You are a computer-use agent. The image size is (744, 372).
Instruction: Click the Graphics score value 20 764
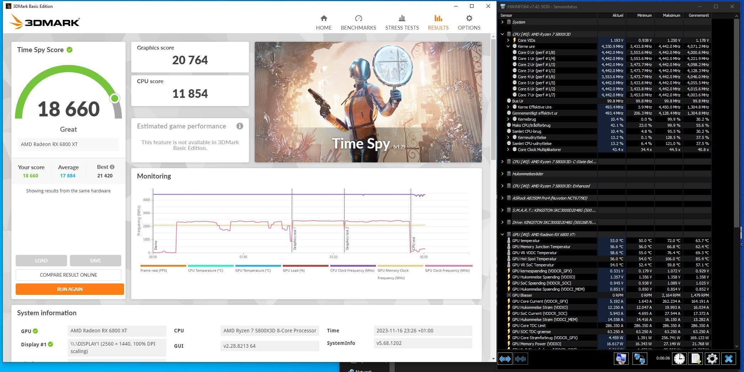tap(190, 60)
